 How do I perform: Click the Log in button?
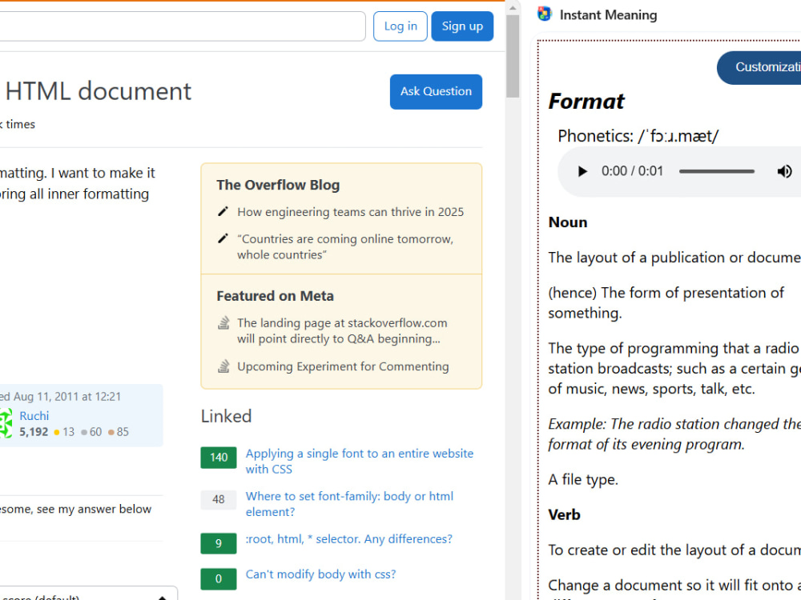(x=400, y=26)
